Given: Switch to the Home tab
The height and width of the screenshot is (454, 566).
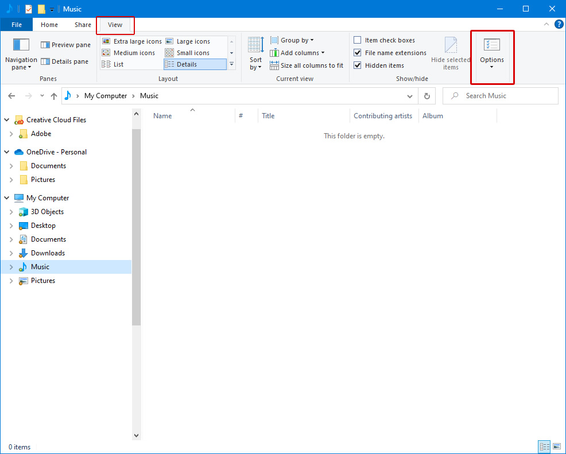Looking at the screenshot, I should pos(49,25).
